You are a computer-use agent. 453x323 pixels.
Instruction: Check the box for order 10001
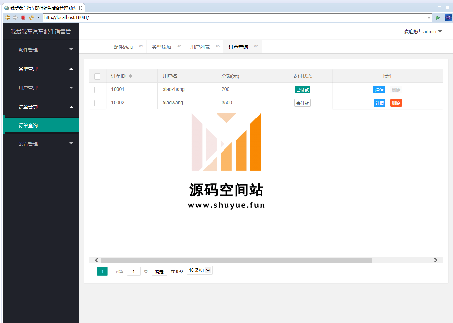[x=97, y=90]
